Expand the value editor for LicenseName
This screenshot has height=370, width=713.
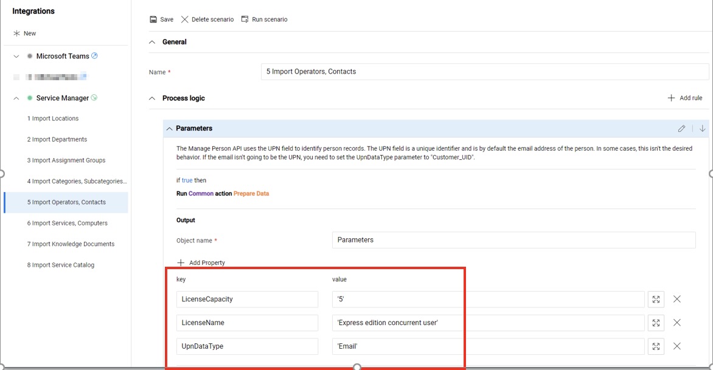(x=656, y=323)
